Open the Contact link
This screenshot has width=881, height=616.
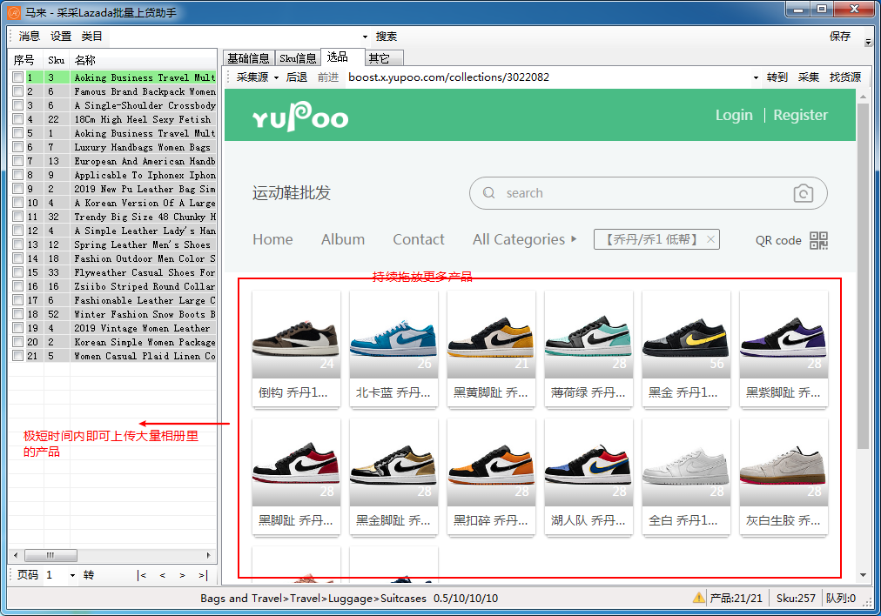(x=419, y=239)
